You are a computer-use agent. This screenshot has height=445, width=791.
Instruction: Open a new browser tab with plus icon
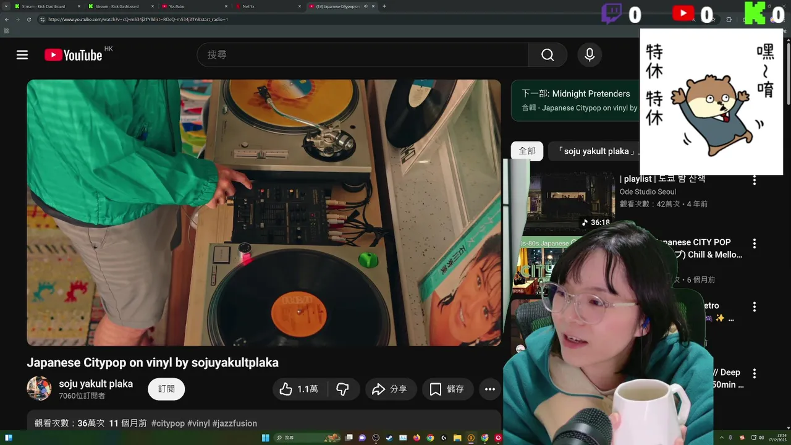click(384, 6)
